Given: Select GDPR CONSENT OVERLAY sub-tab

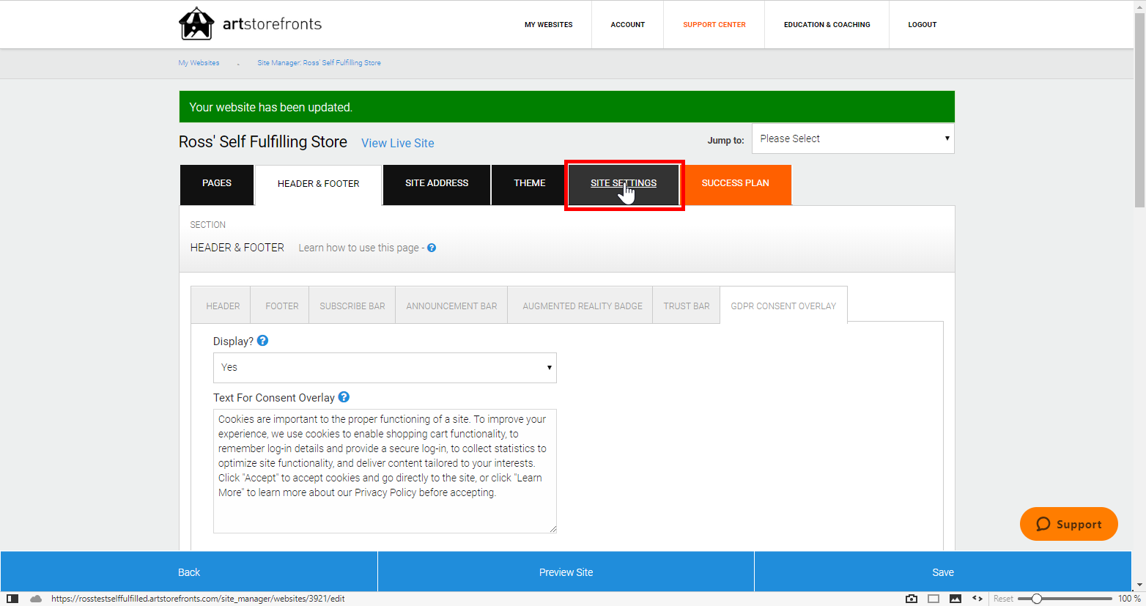Looking at the screenshot, I should 783,306.
